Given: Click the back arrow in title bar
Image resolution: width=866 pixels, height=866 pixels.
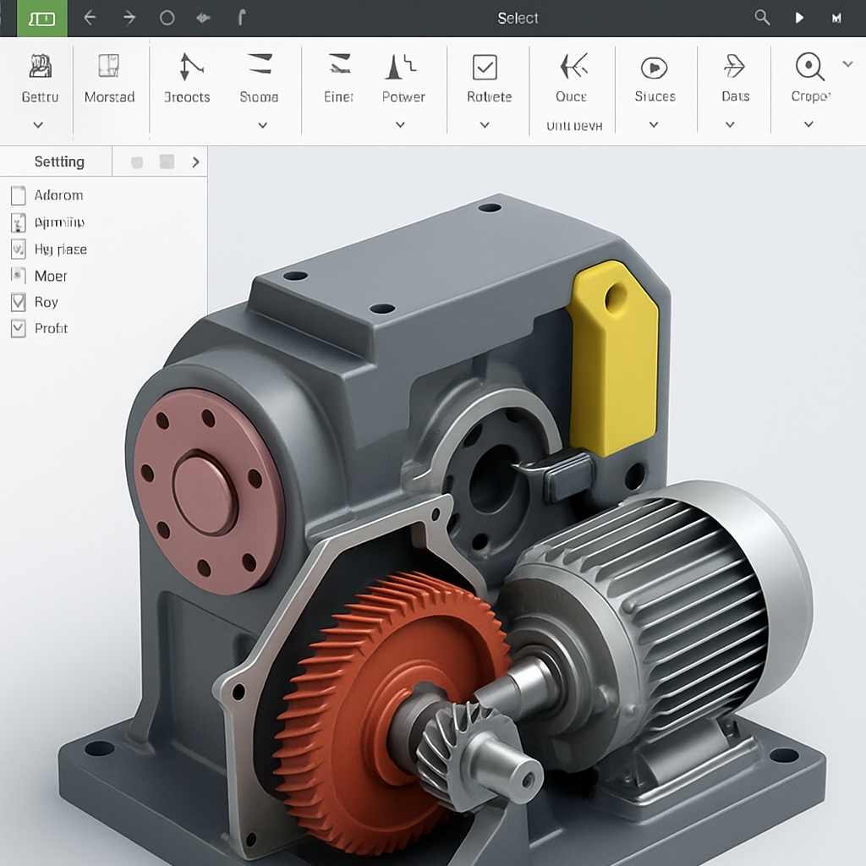Looking at the screenshot, I should pos(90,18).
